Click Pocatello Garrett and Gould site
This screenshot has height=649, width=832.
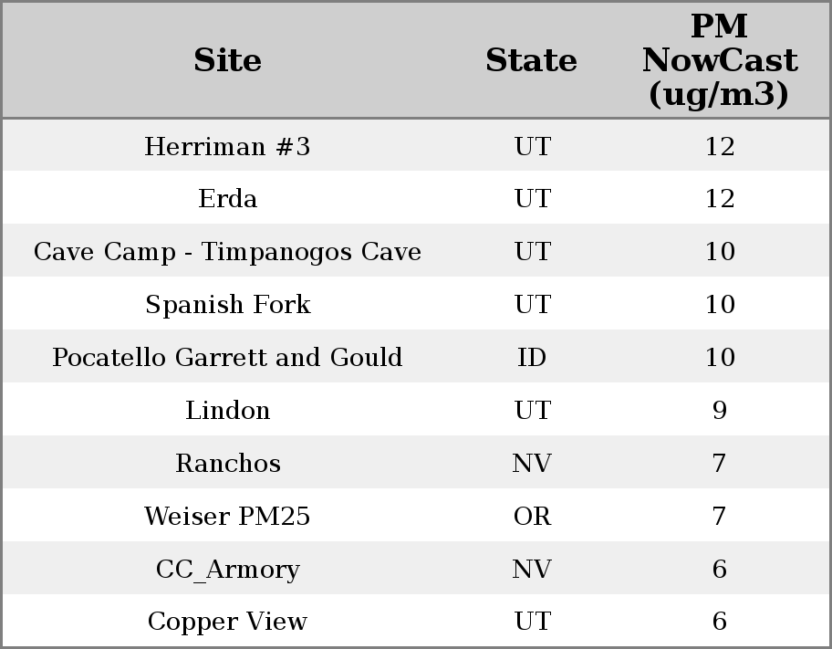[228, 358]
